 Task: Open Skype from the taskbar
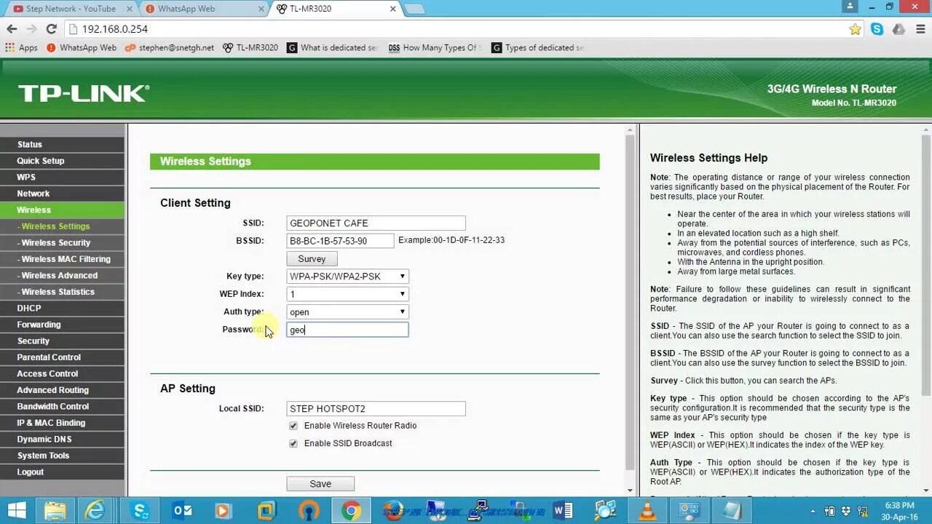[141, 510]
